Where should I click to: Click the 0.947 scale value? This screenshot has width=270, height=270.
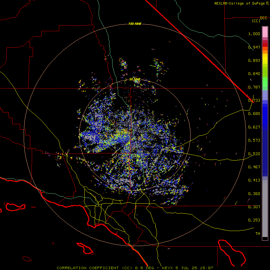tap(254, 47)
